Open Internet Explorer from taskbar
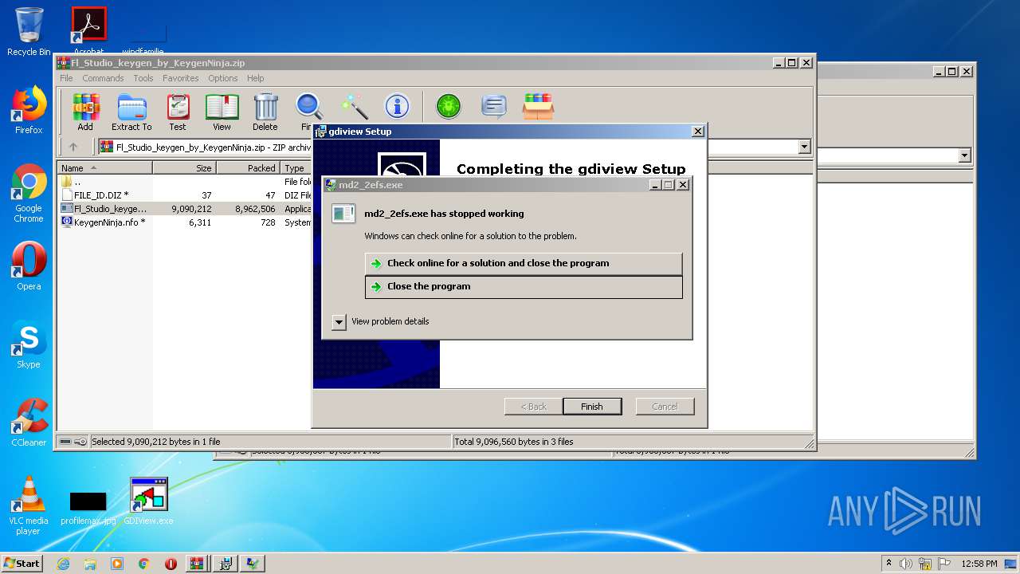1020x574 pixels. pyautogui.click(x=63, y=564)
